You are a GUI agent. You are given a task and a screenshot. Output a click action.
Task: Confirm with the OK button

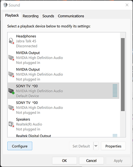pos(64,161)
